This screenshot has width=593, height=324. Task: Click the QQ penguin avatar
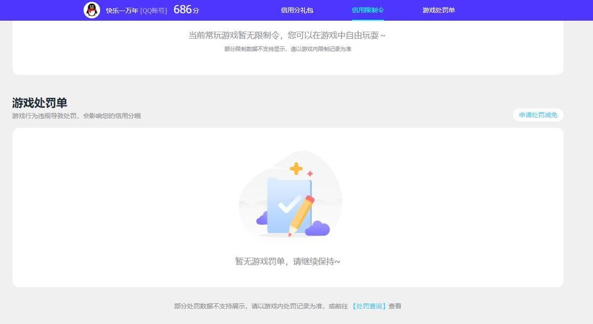[92, 10]
